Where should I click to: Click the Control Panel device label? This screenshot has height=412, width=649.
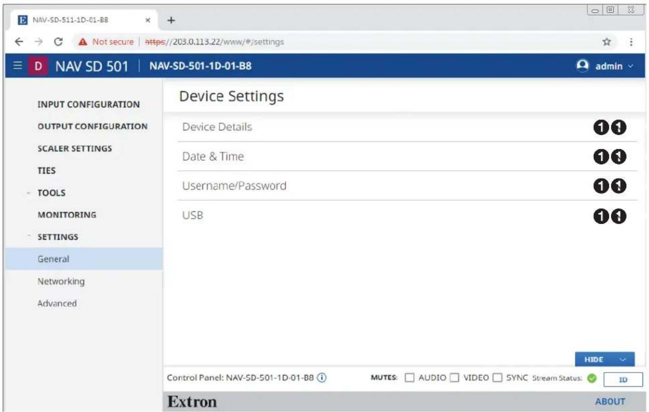pos(242,378)
